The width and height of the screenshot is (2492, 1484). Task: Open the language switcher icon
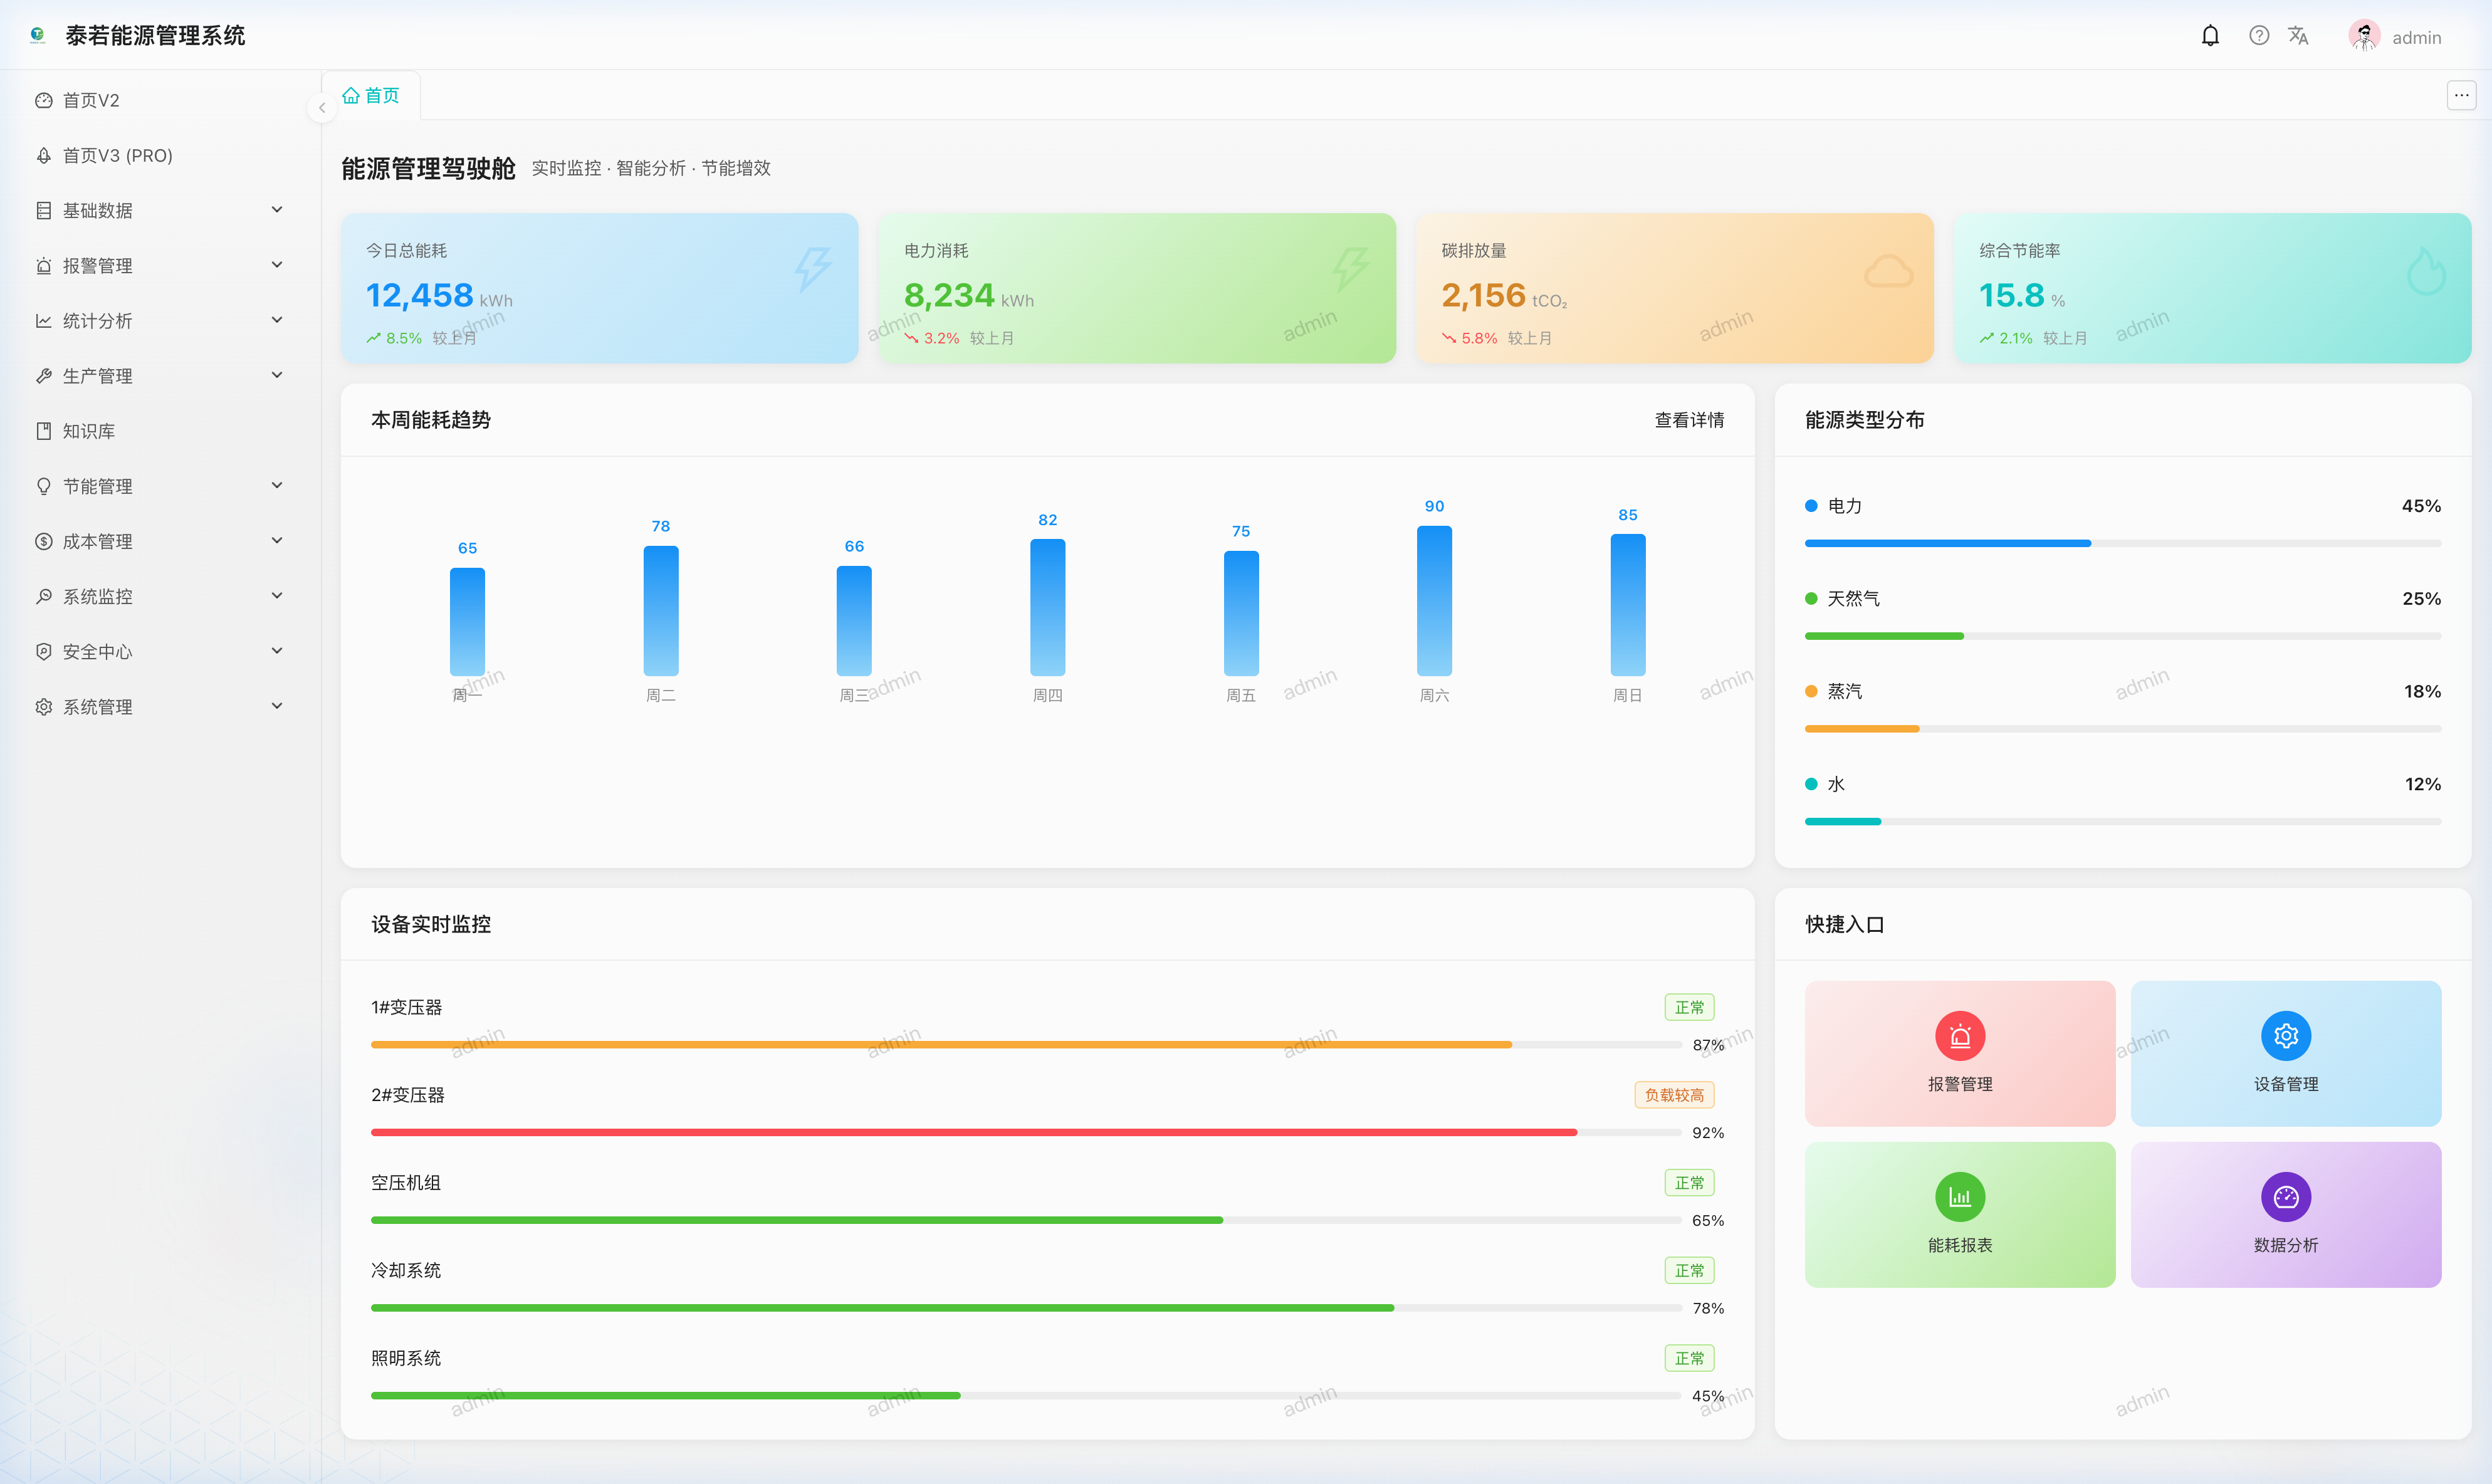pyautogui.click(x=2298, y=35)
